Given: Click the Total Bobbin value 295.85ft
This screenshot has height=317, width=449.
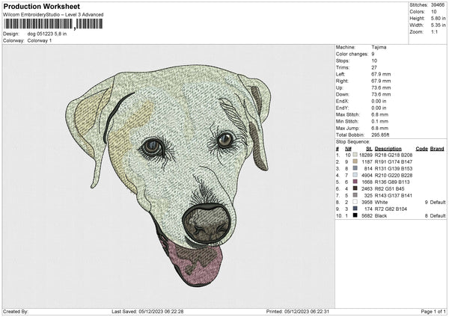Looking at the screenshot, I should click(x=380, y=135).
